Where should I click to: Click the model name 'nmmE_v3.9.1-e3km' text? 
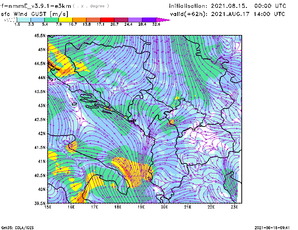coord(40,6)
